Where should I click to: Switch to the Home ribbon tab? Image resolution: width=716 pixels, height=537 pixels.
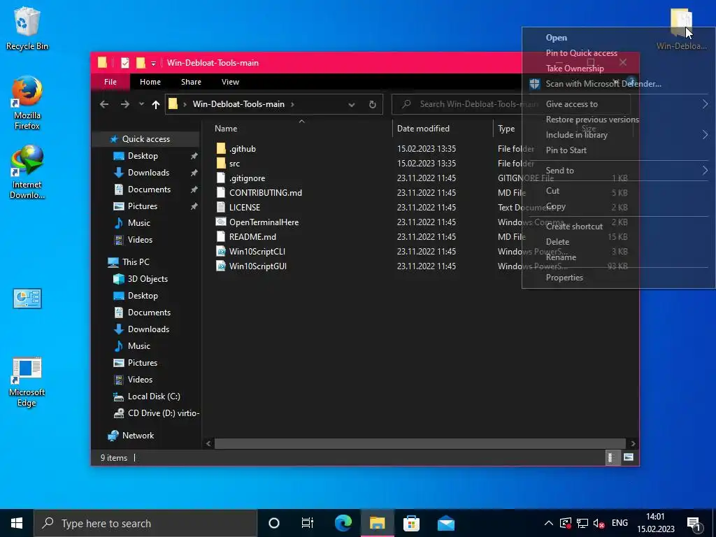[x=150, y=82]
